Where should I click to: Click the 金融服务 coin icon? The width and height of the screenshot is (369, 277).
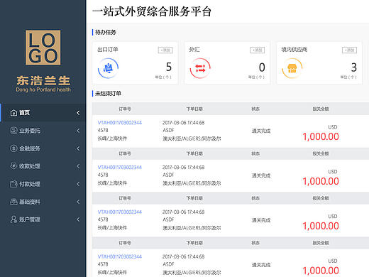coord(13,148)
